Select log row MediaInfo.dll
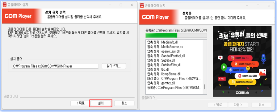 163,42
